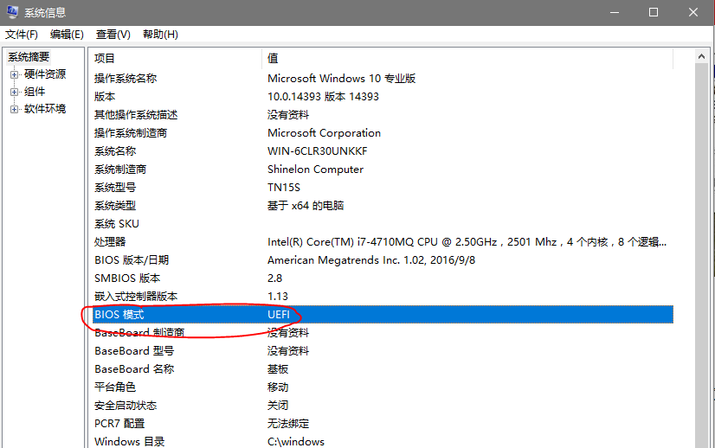
Task: Expand the 软件环境 tree node
Action: click(x=14, y=109)
